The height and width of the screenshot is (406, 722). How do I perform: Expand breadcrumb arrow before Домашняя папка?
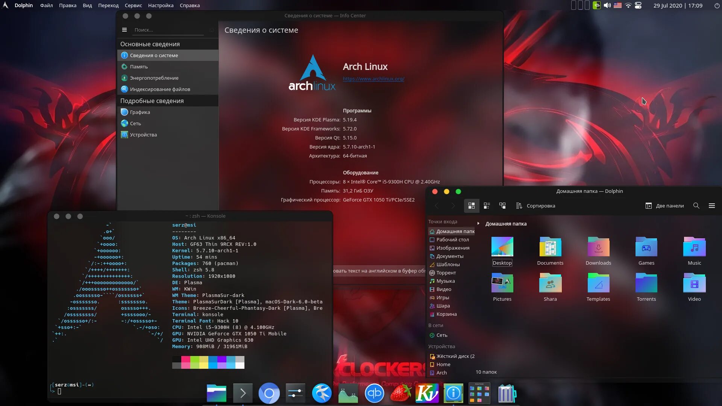[x=478, y=224]
